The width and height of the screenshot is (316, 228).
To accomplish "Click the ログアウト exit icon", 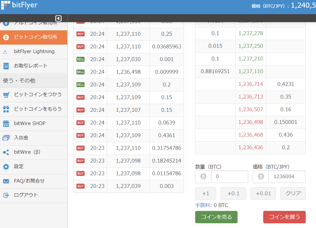I will [6, 195].
